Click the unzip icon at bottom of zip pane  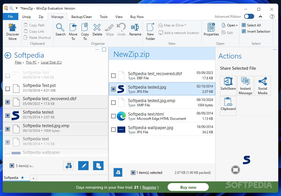pos(118,172)
